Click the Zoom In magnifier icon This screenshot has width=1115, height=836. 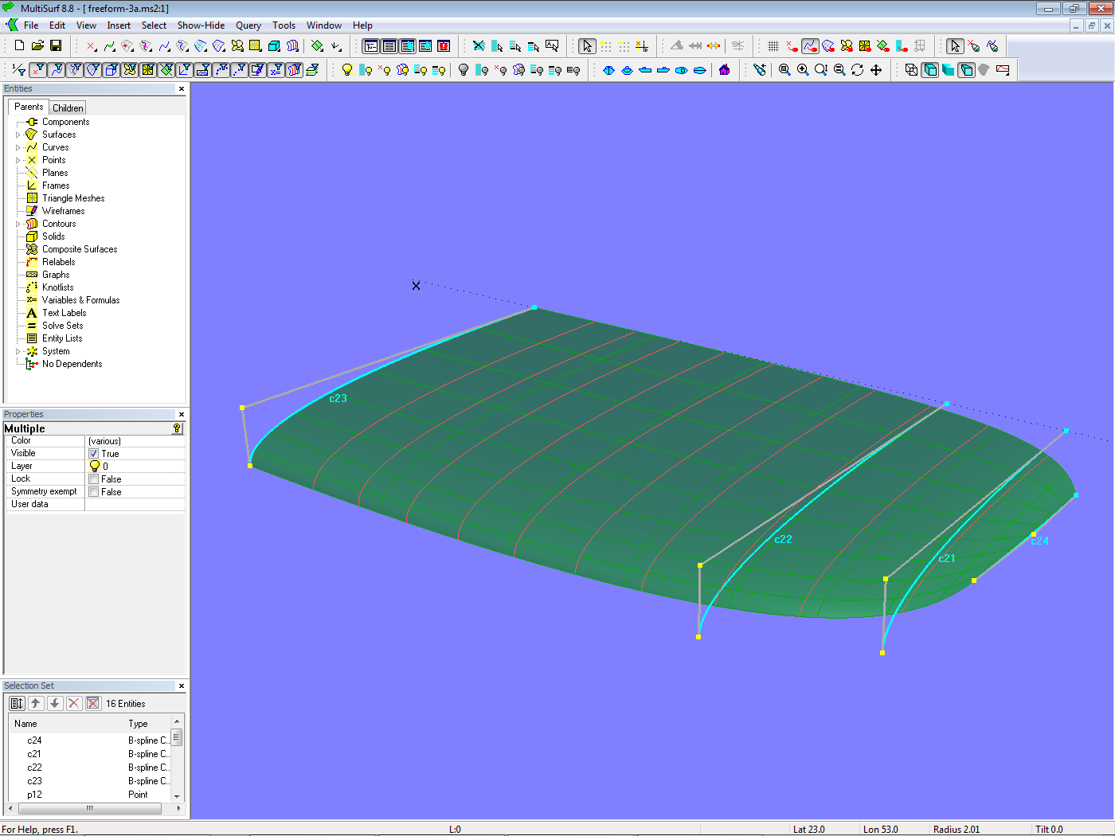tap(803, 70)
